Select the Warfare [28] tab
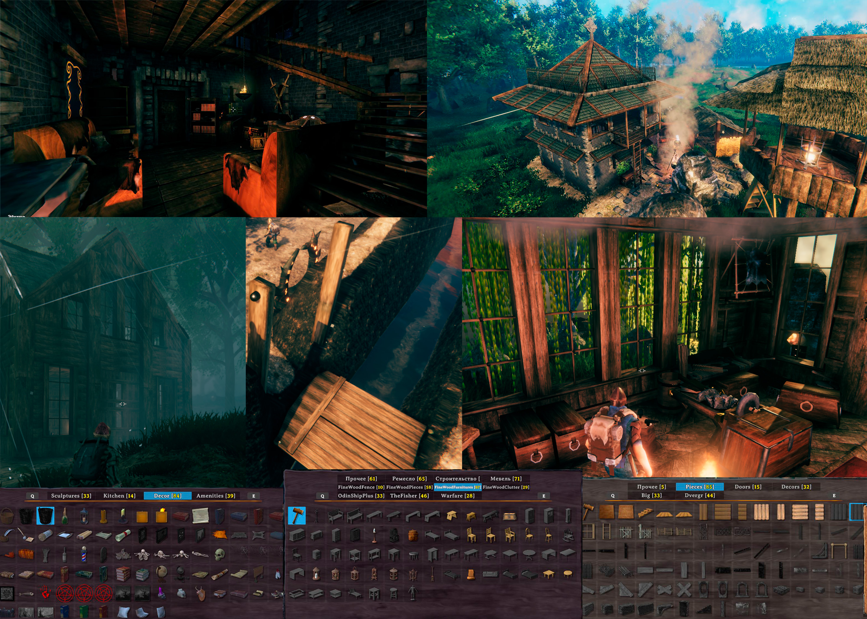Image resolution: width=867 pixels, height=619 pixels. (458, 496)
